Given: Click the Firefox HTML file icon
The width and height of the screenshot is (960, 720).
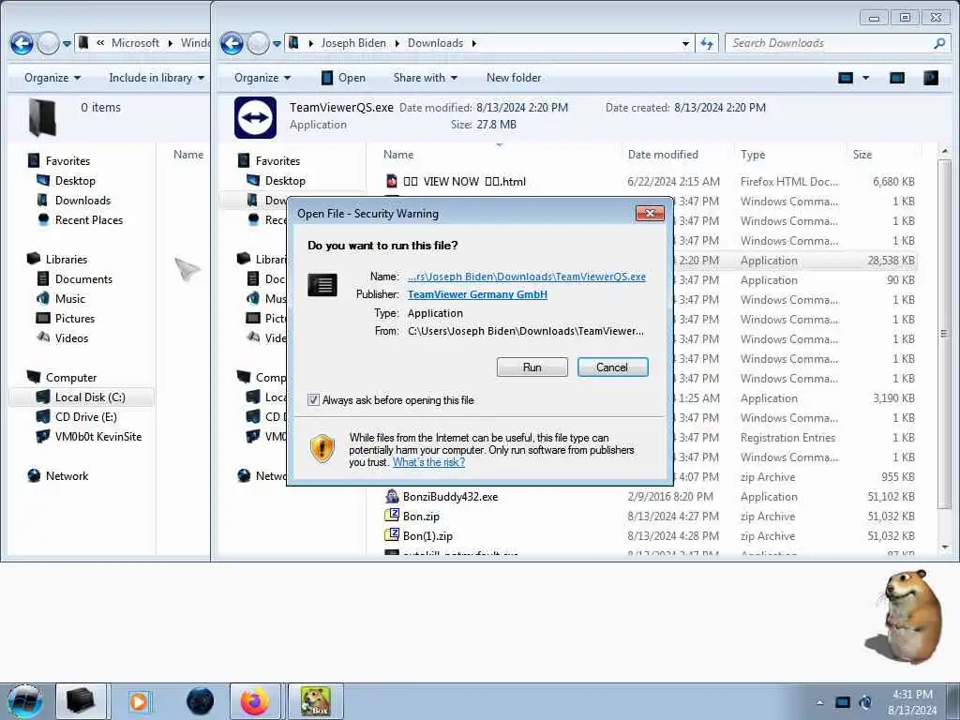Looking at the screenshot, I should 392,181.
